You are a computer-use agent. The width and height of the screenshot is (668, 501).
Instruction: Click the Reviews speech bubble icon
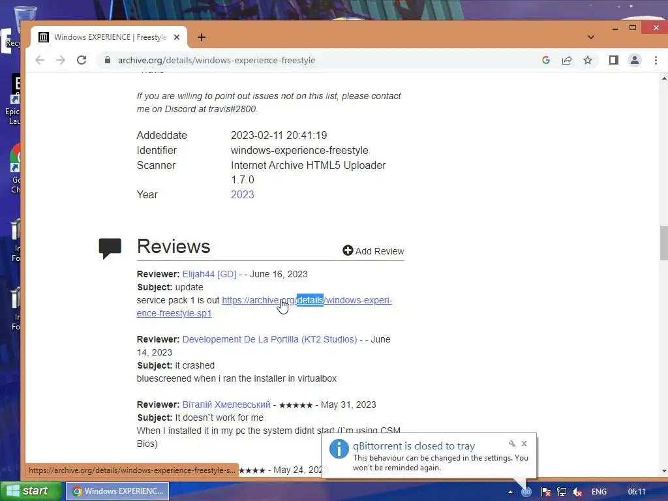(110, 248)
